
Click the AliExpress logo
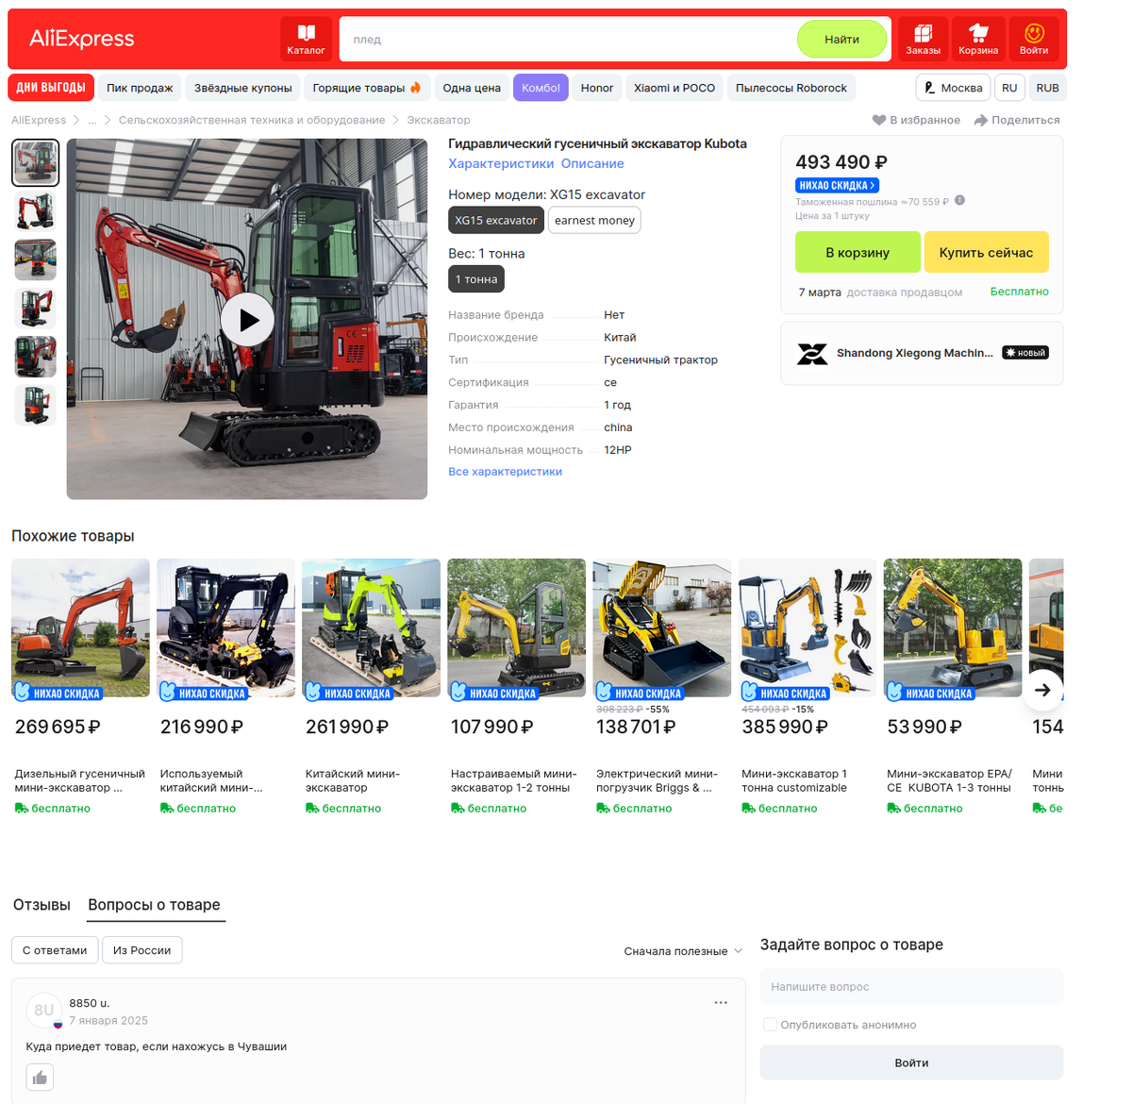pos(82,39)
